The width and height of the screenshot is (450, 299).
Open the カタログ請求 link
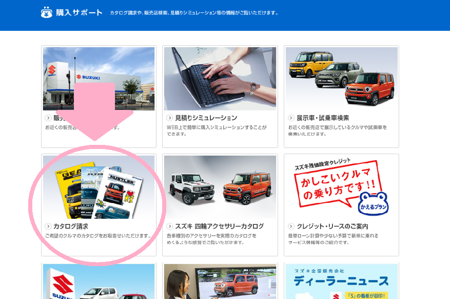click(71, 227)
